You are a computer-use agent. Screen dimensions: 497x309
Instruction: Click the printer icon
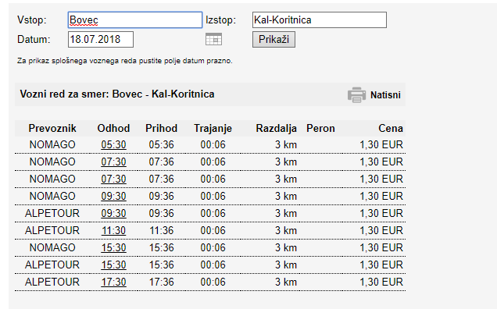(x=356, y=94)
